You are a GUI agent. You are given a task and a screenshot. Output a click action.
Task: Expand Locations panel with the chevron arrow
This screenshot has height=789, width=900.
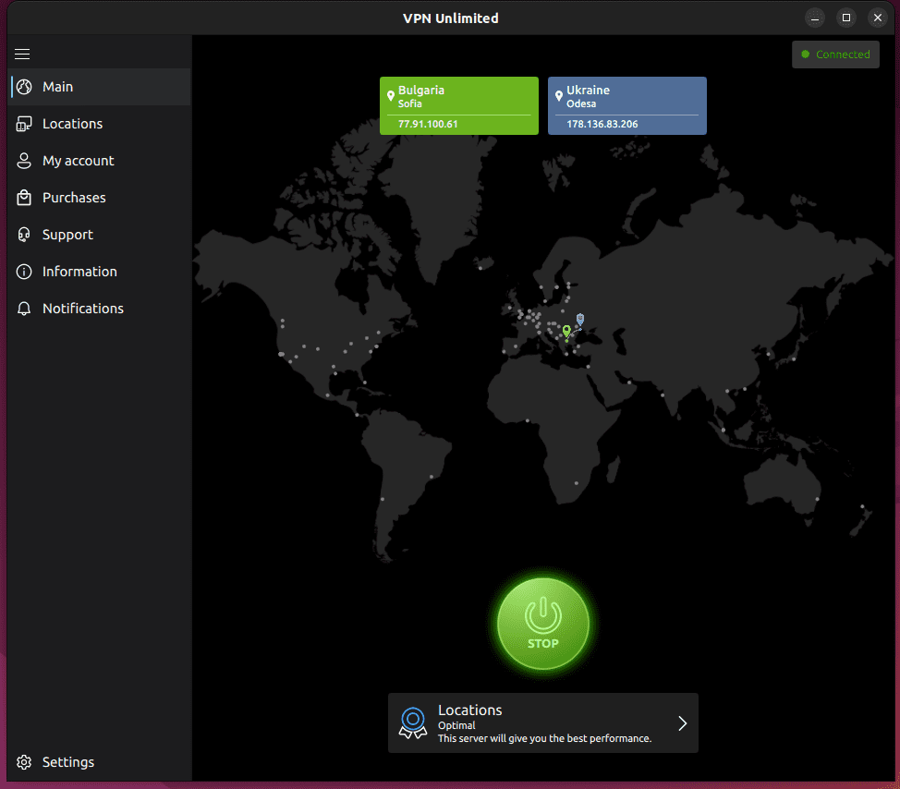pyautogui.click(x=682, y=723)
